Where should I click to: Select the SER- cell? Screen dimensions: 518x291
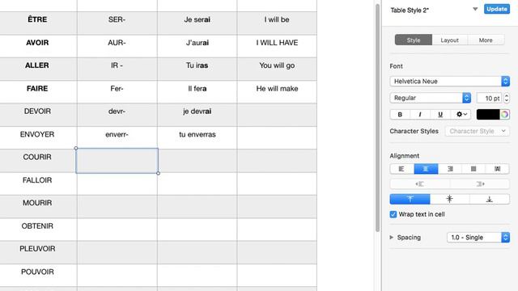pyautogui.click(x=117, y=23)
